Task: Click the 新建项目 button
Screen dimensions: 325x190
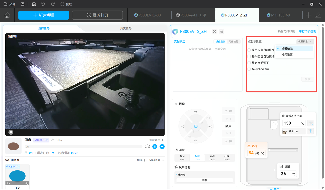Action: pyautogui.click(x=44, y=15)
